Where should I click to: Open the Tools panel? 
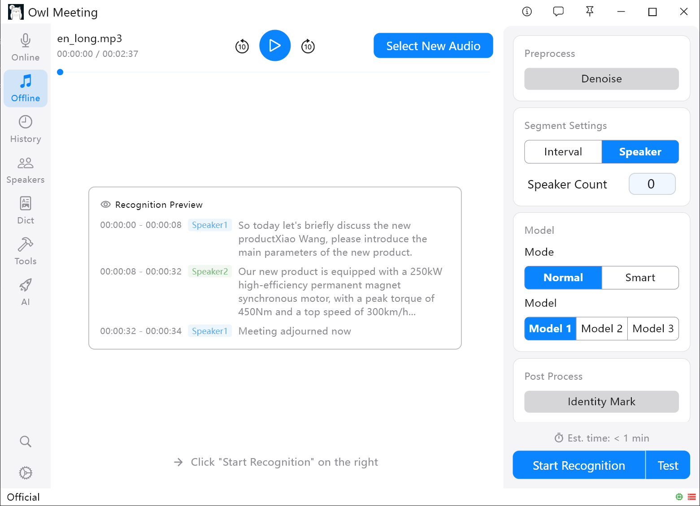click(x=25, y=251)
